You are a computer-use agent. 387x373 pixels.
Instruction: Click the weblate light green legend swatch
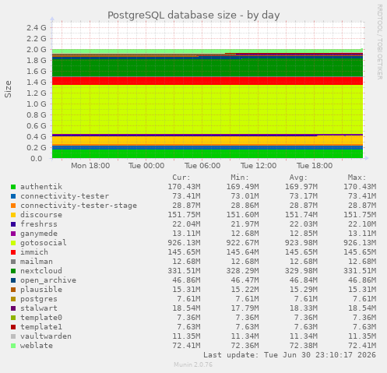coord(13,346)
